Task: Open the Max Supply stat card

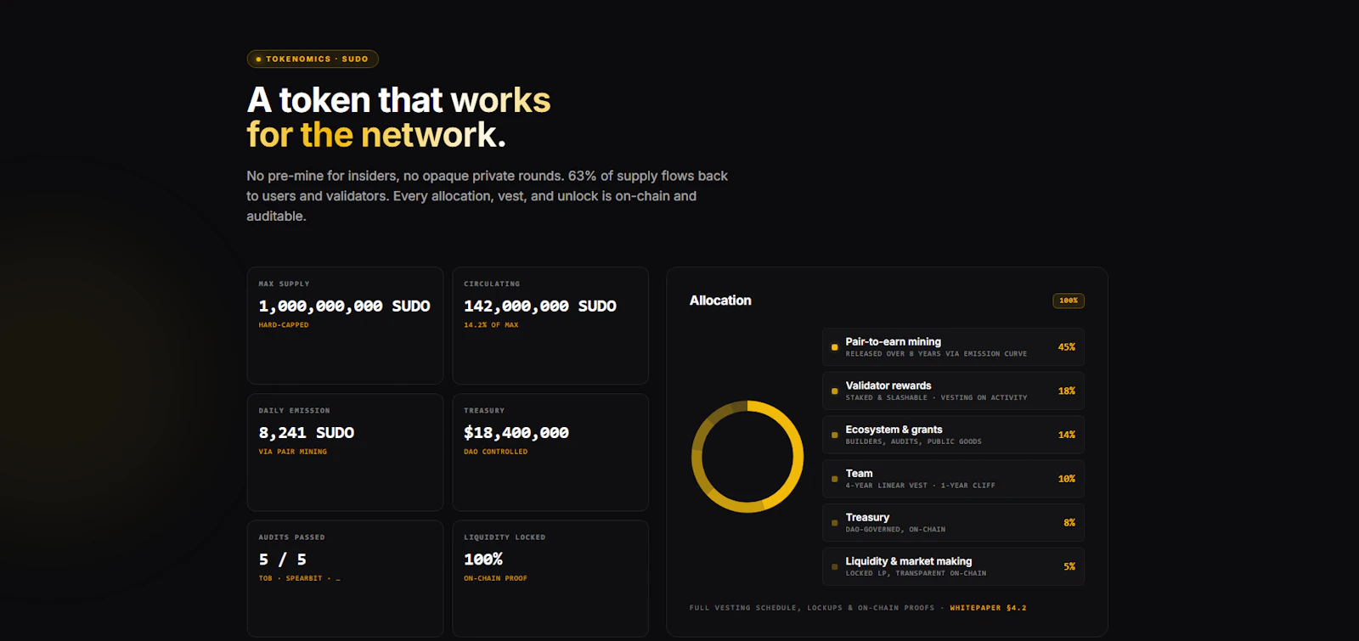Action: (345, 326)
